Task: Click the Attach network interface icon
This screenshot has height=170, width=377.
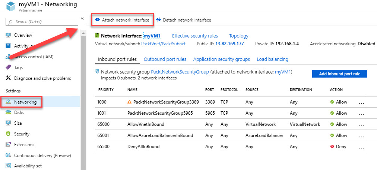Action: point(98,20)
